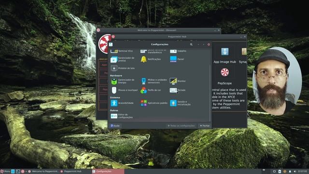Open App Image Hub in Peppermint Hub
Image resolution: width=309 pixels, height=174 pixels.
225,56
